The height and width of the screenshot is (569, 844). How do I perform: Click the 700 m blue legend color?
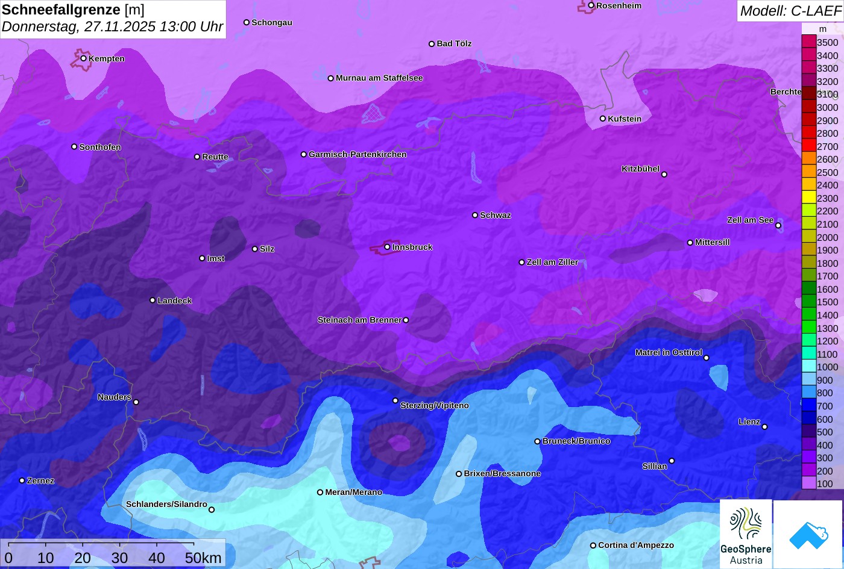(x=808, y=406)
